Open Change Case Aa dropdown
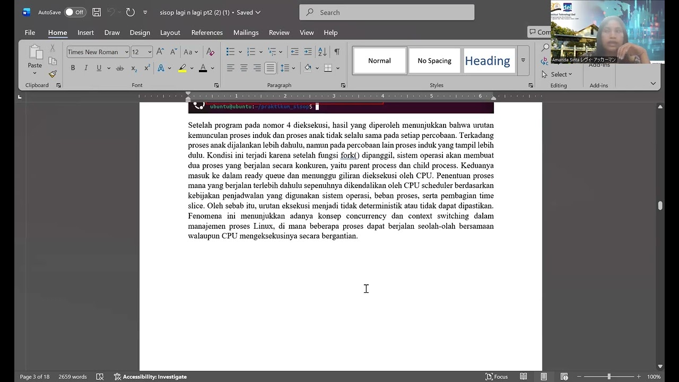The height and width of the screenshot is (382, 679). (x=190, y=52)
